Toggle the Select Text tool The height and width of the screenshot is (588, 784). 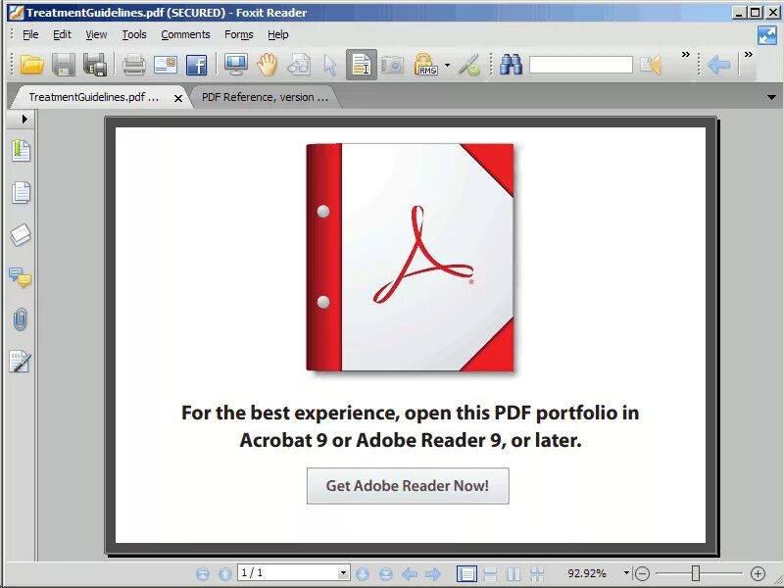point(361,65)
